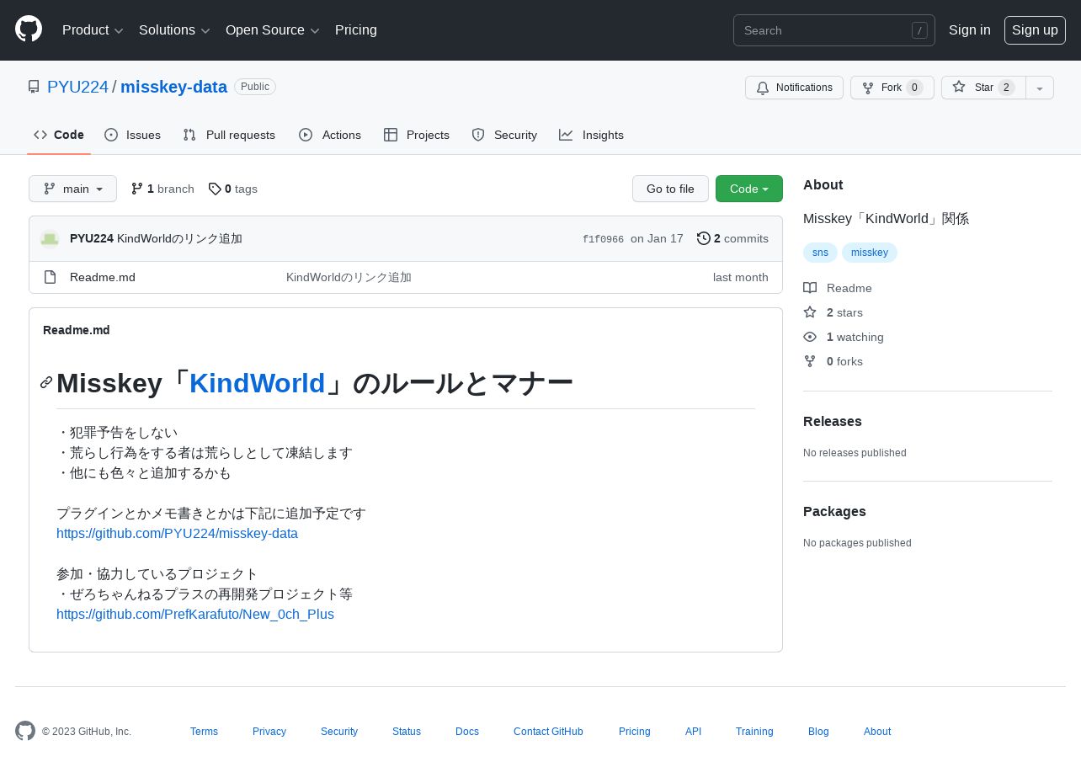Open the green Code dropdown

point(749,189)
